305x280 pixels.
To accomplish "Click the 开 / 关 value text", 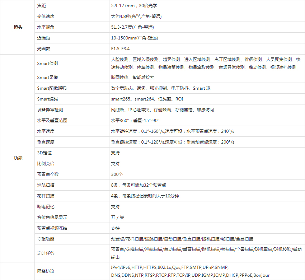I will coord(118,218).
